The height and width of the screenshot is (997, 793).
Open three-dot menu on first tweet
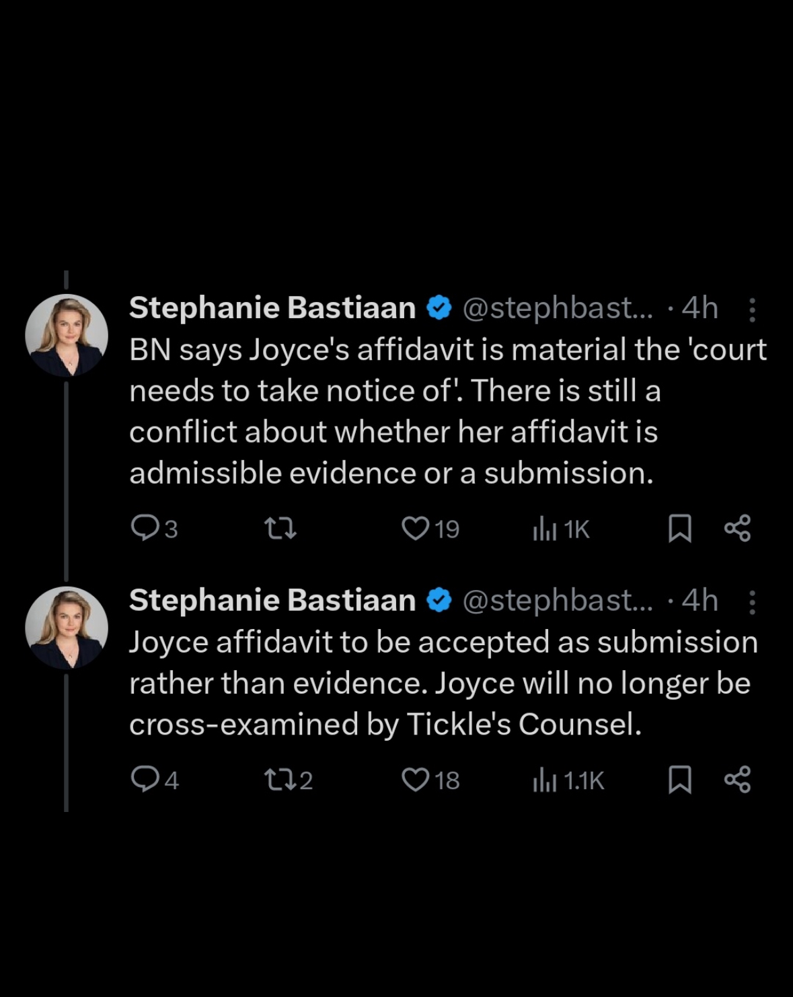pyautogui.click(x=752, y=310)
